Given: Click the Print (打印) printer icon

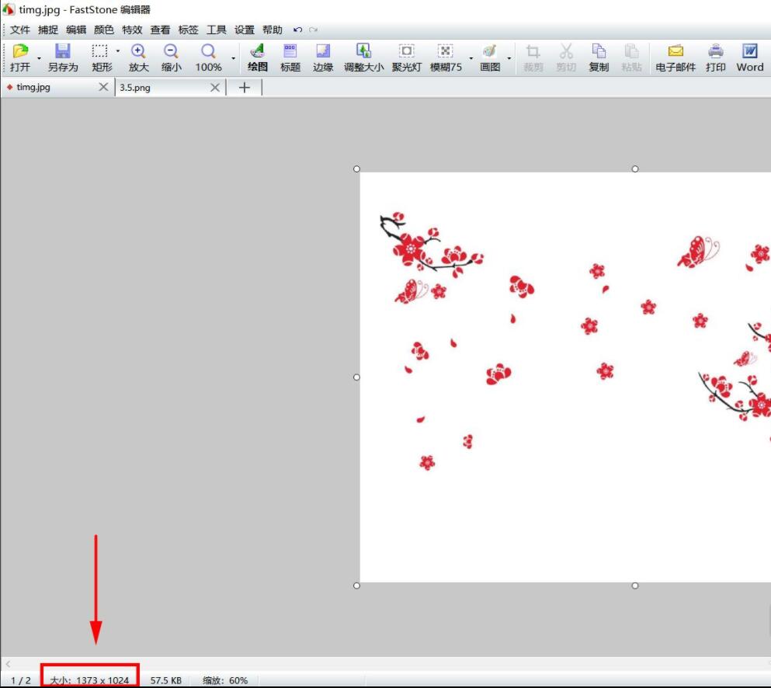Looking at the screenshot, I should pyautogui.click(x=716, y=51).
